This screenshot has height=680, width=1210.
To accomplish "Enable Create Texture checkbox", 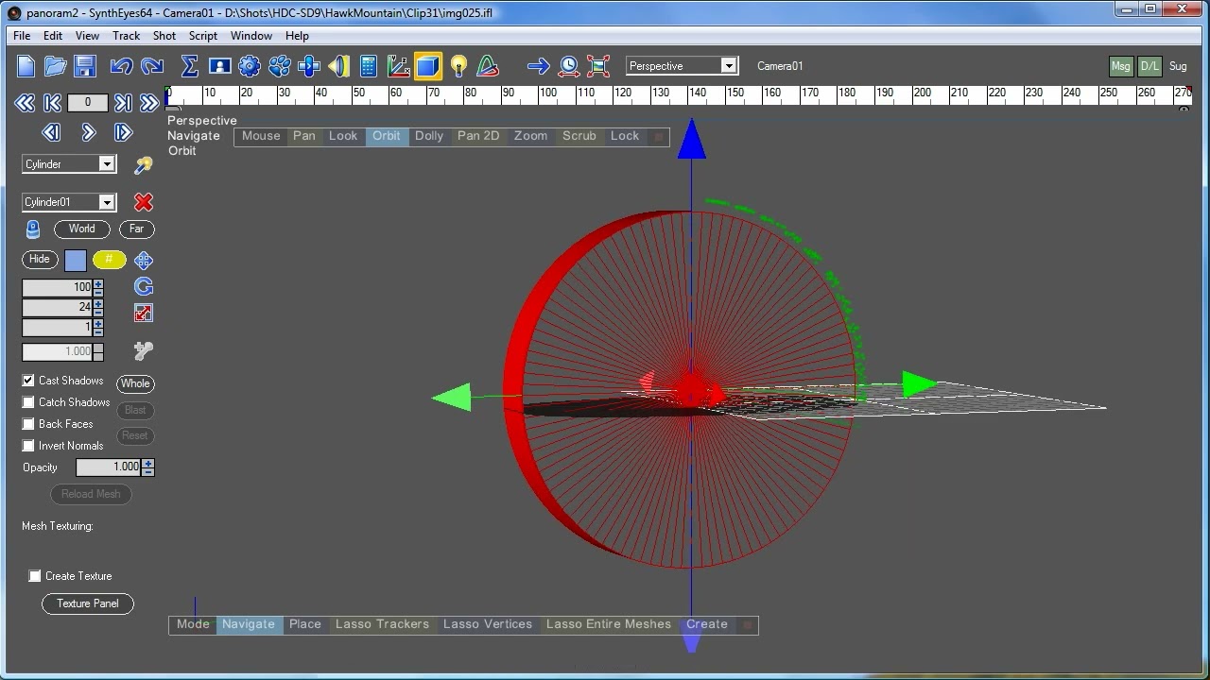I will pos(35,576).
